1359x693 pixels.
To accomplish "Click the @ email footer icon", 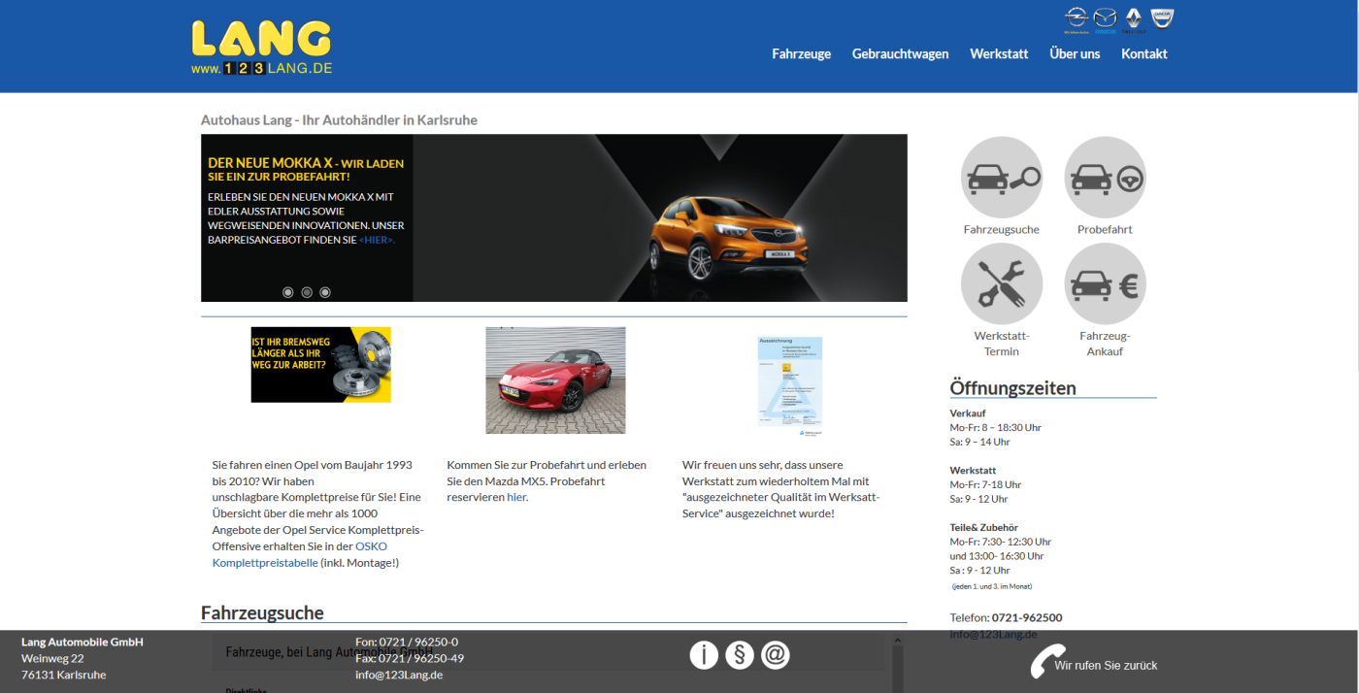I will (x=775, y=655).
